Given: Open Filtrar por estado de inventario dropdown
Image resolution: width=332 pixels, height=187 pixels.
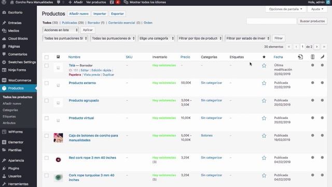Looking at the screenshot, I should pyautogui.click(x=247, y=38).
